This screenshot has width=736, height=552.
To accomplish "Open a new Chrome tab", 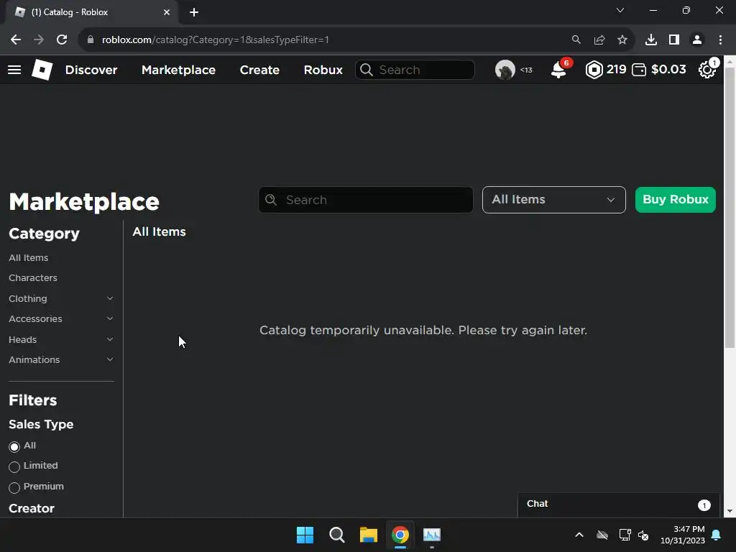I will tap(194, 12).
